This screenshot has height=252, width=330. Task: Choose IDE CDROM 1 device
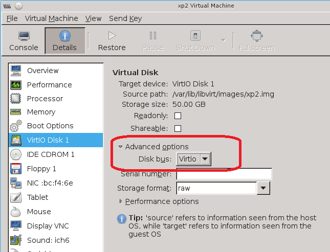pyautogui.click(x=51, y=154)
